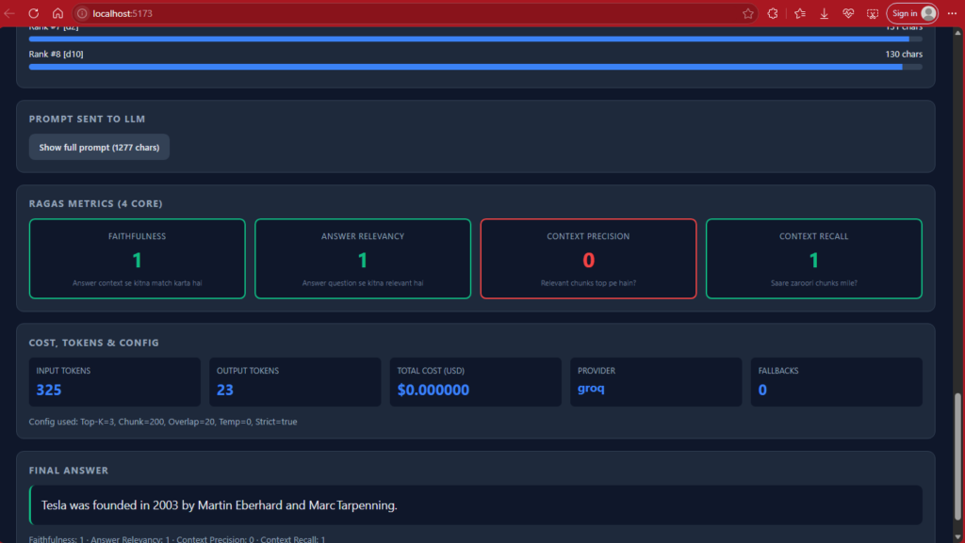This screenshot has height=543, width=965.
Task: Reload the page with the refresh icon
Action: click(x=34, y=13)
